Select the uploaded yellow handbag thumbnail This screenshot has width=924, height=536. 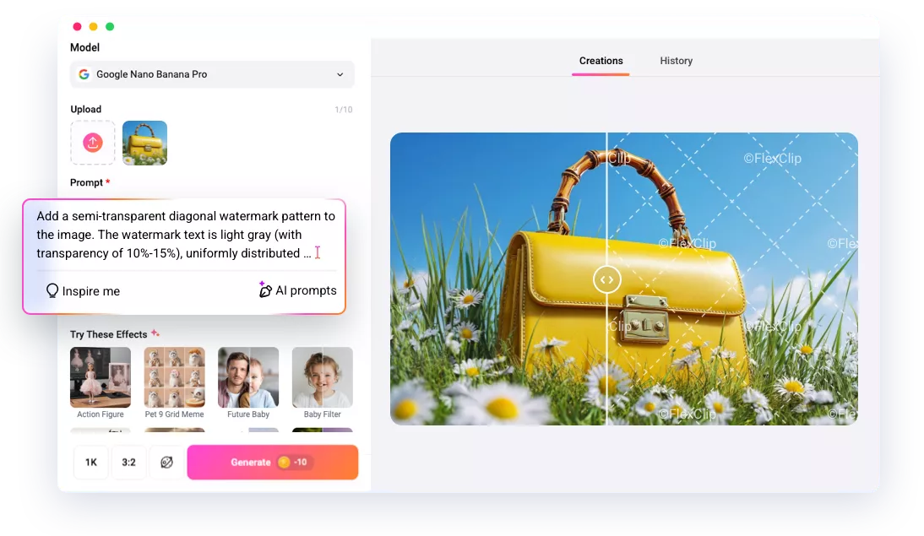144,142
